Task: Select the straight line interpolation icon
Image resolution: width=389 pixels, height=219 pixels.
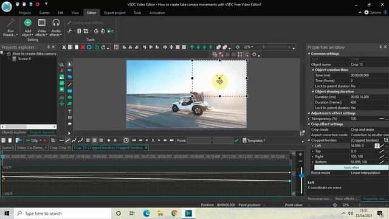Action: [x=67, y=141]
